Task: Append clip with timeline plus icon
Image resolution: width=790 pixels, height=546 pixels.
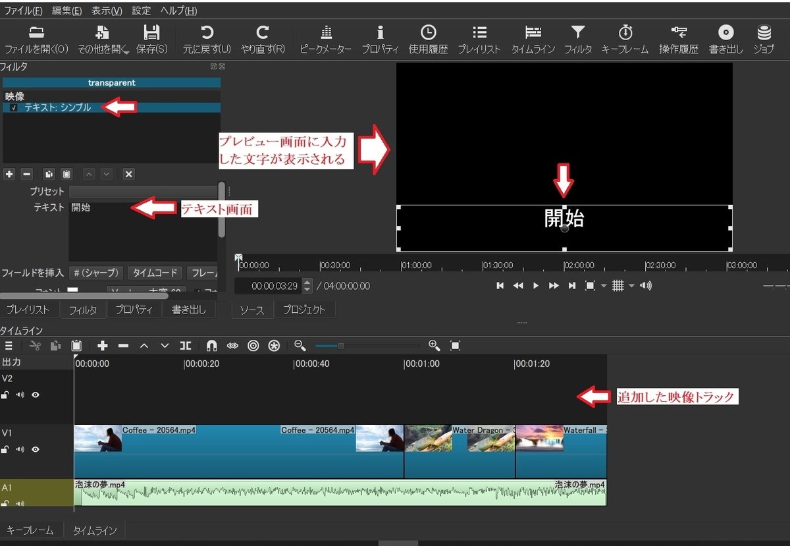Action: pyautogui.click(x=102, y=345)
